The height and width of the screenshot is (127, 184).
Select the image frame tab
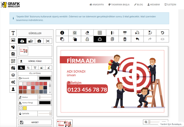pyautogui.click(x=42, y=68)
